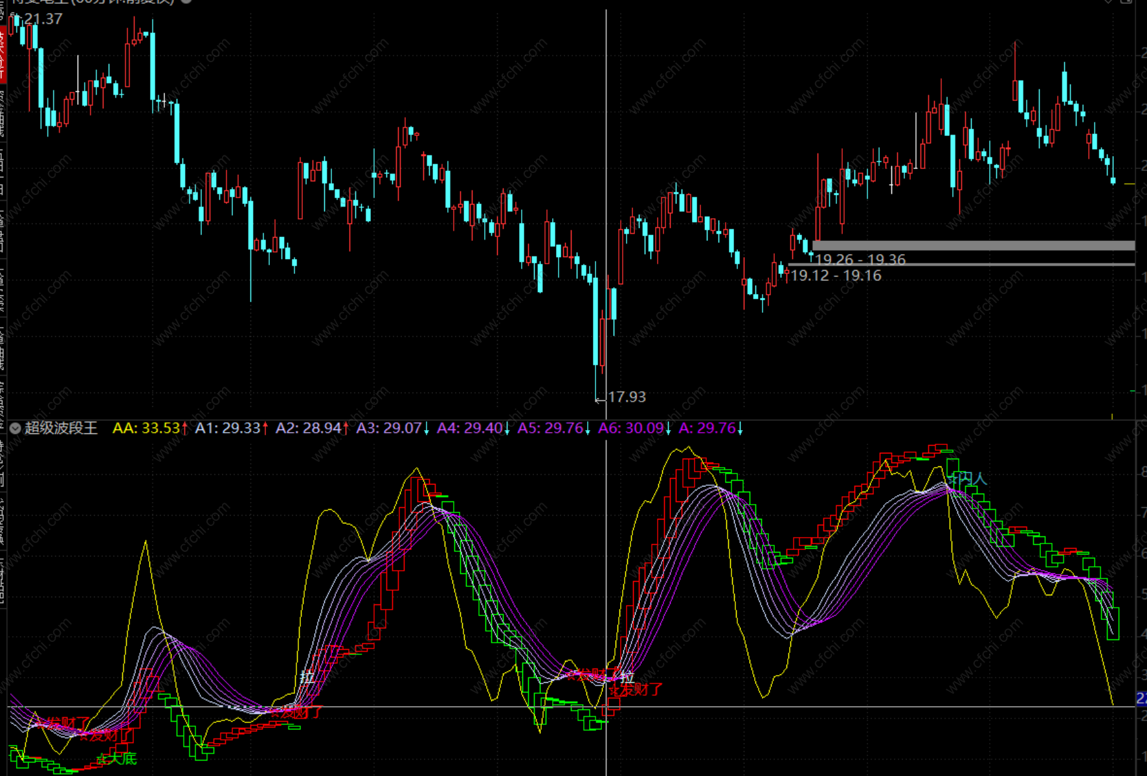
Task: Click the 21.37 high price label
Action: (x=43, y=19)
